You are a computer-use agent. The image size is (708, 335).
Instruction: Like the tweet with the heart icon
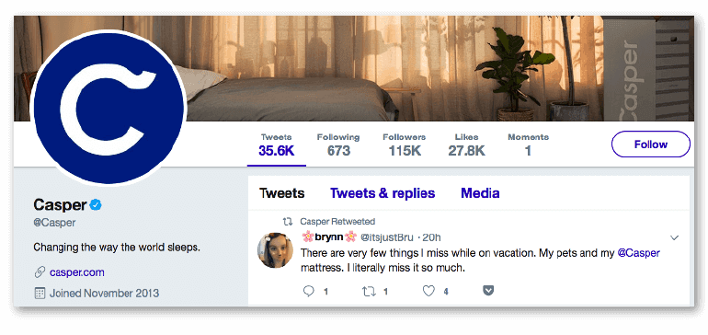click(x=428, y=292)
